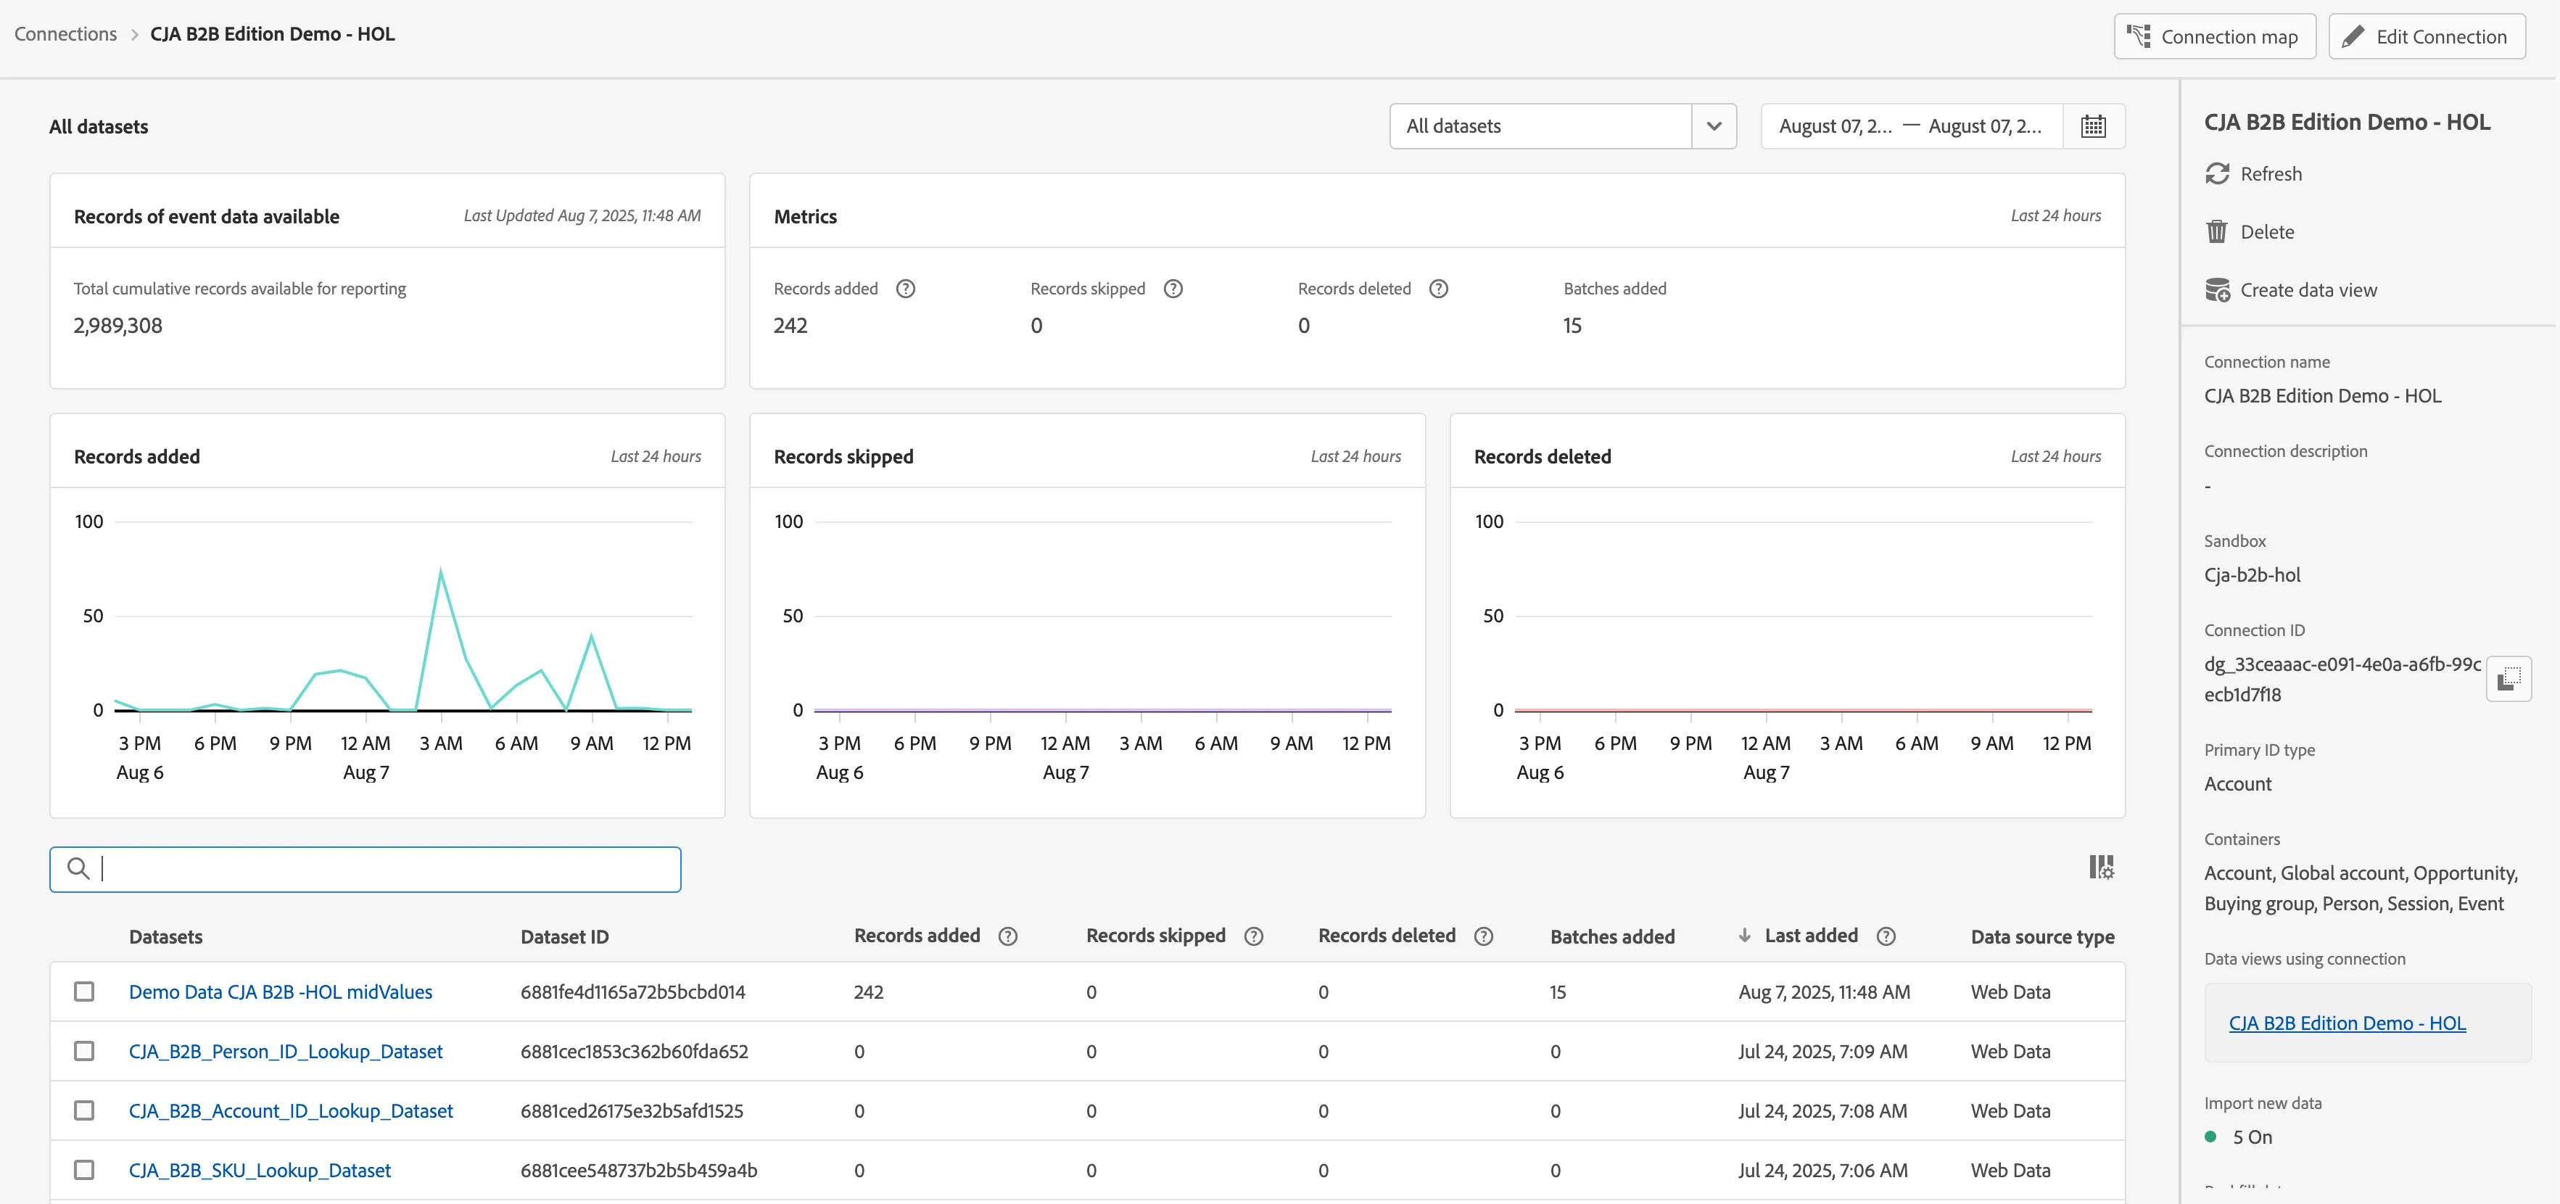Click the Create data view icon
This screenshot has height=1204, width=2560.
tap(2217, 290)
